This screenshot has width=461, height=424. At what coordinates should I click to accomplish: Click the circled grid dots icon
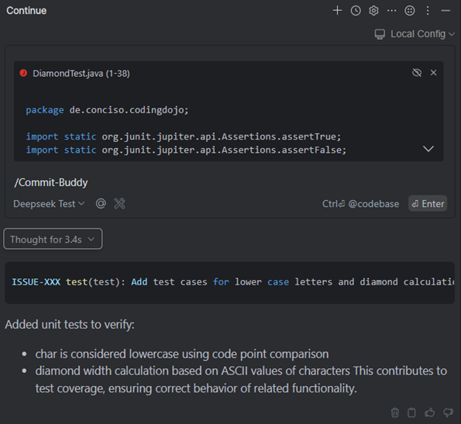tap(410, 11)
